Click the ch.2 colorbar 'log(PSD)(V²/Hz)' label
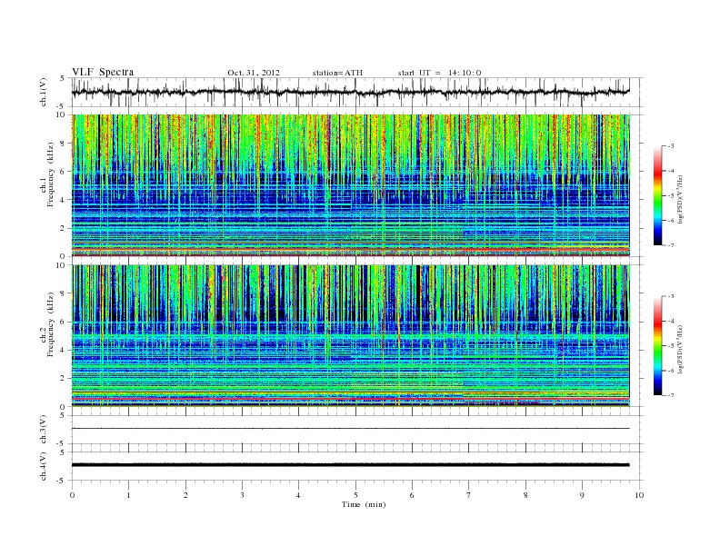The width and height of the screenshot is (720, 556). 681,349
